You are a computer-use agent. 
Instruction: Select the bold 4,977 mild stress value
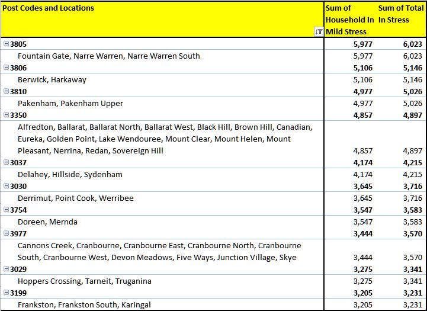tap(362, 91)
